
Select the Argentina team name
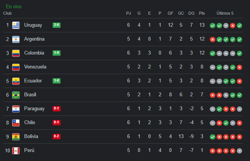click(34, 39)
